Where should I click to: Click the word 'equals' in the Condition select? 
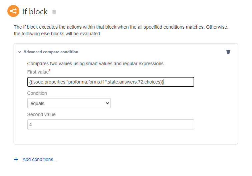(37, 103)
